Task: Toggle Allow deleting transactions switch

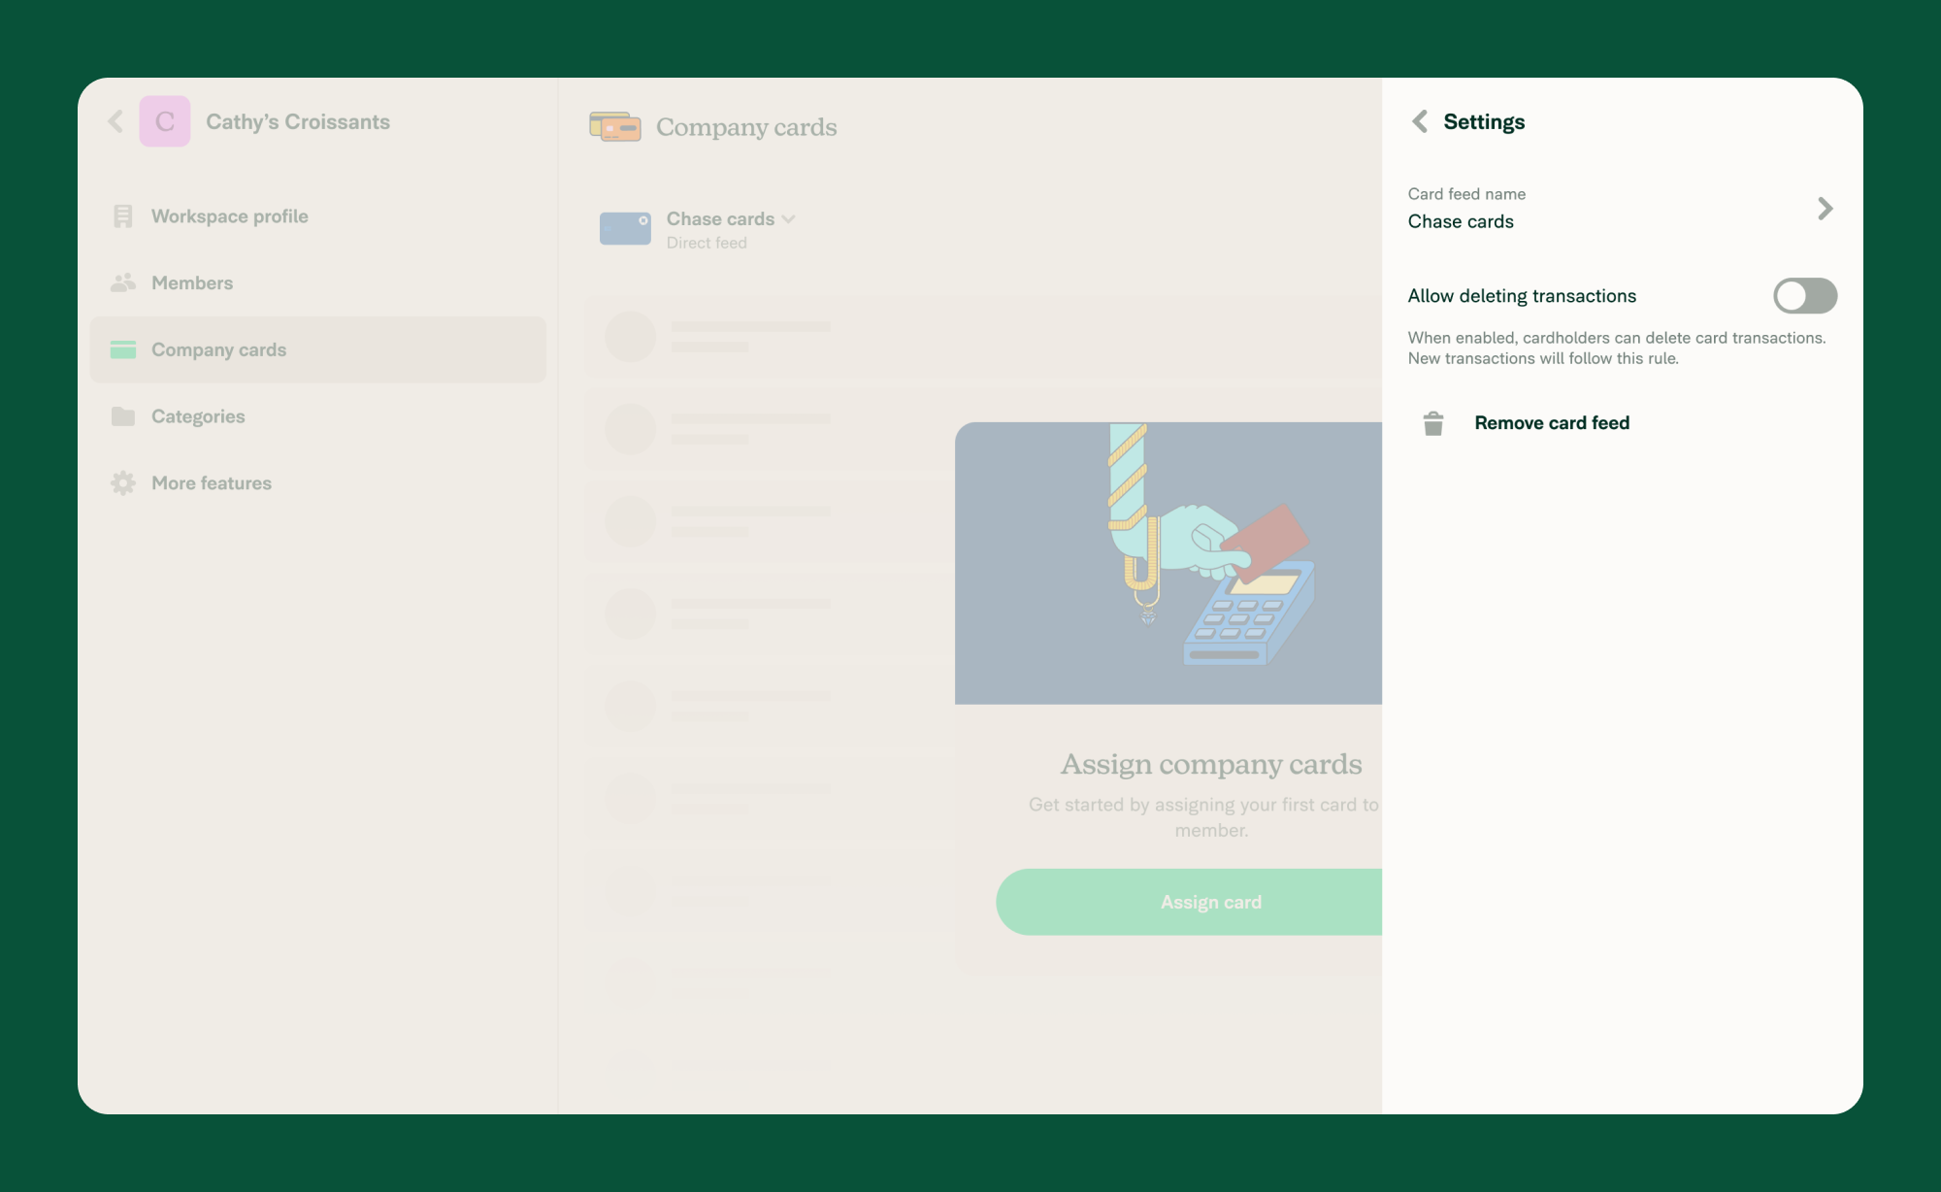Action: point(1806,295)
